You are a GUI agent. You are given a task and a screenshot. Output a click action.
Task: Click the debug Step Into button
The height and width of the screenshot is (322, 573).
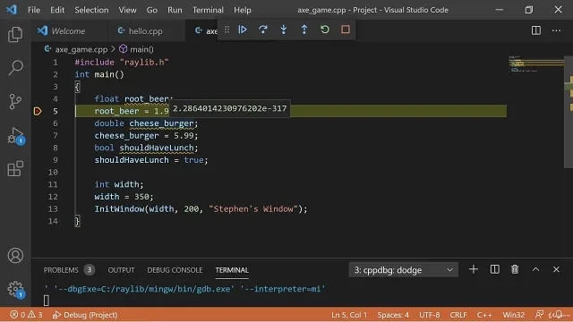coord(284,30)
